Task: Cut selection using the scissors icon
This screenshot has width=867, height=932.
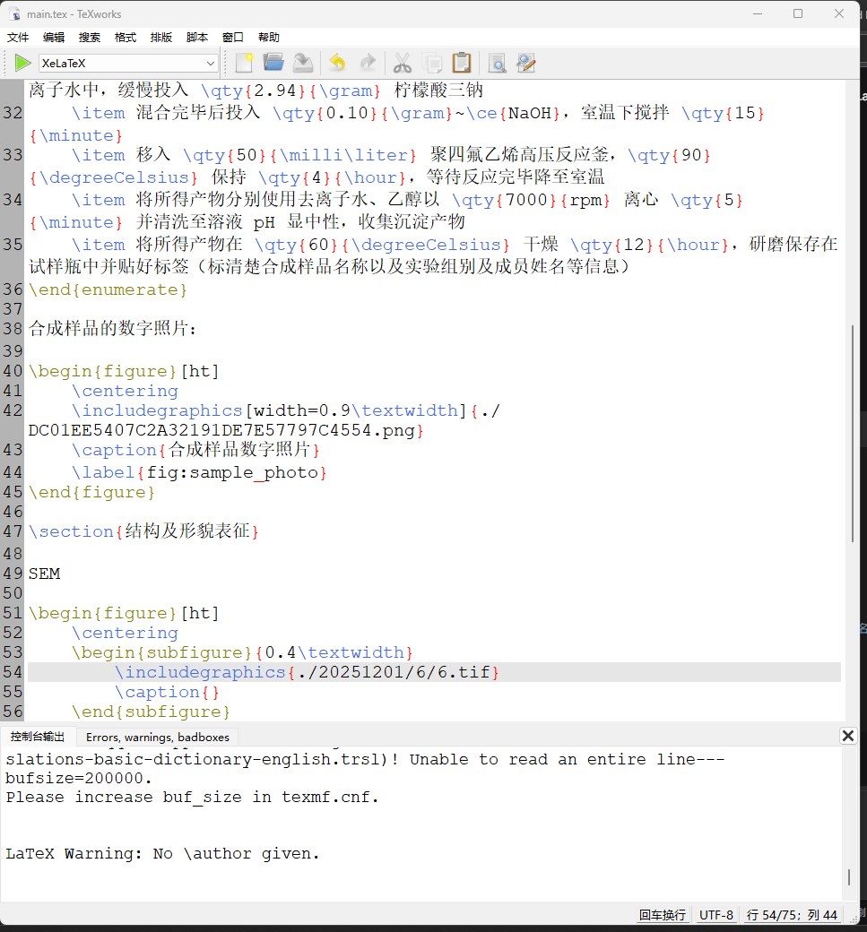Action: [402, 63]
